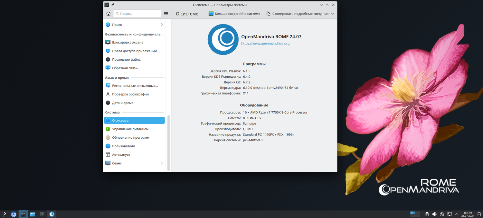Click the Qt version 6.7.2 value
Screen dimensions: 483x218
click(247, 82)
